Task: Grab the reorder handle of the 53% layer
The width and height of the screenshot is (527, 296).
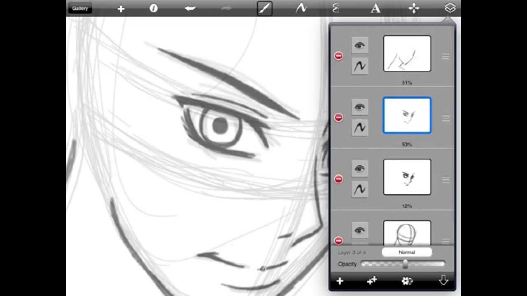Action: click(x=445, y=118)
